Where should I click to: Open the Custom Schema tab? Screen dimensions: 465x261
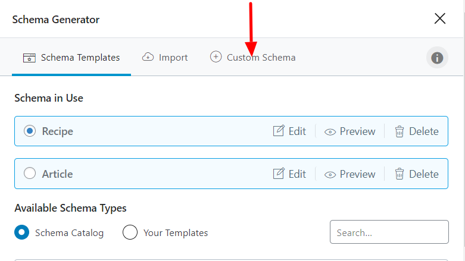[261, 58]
